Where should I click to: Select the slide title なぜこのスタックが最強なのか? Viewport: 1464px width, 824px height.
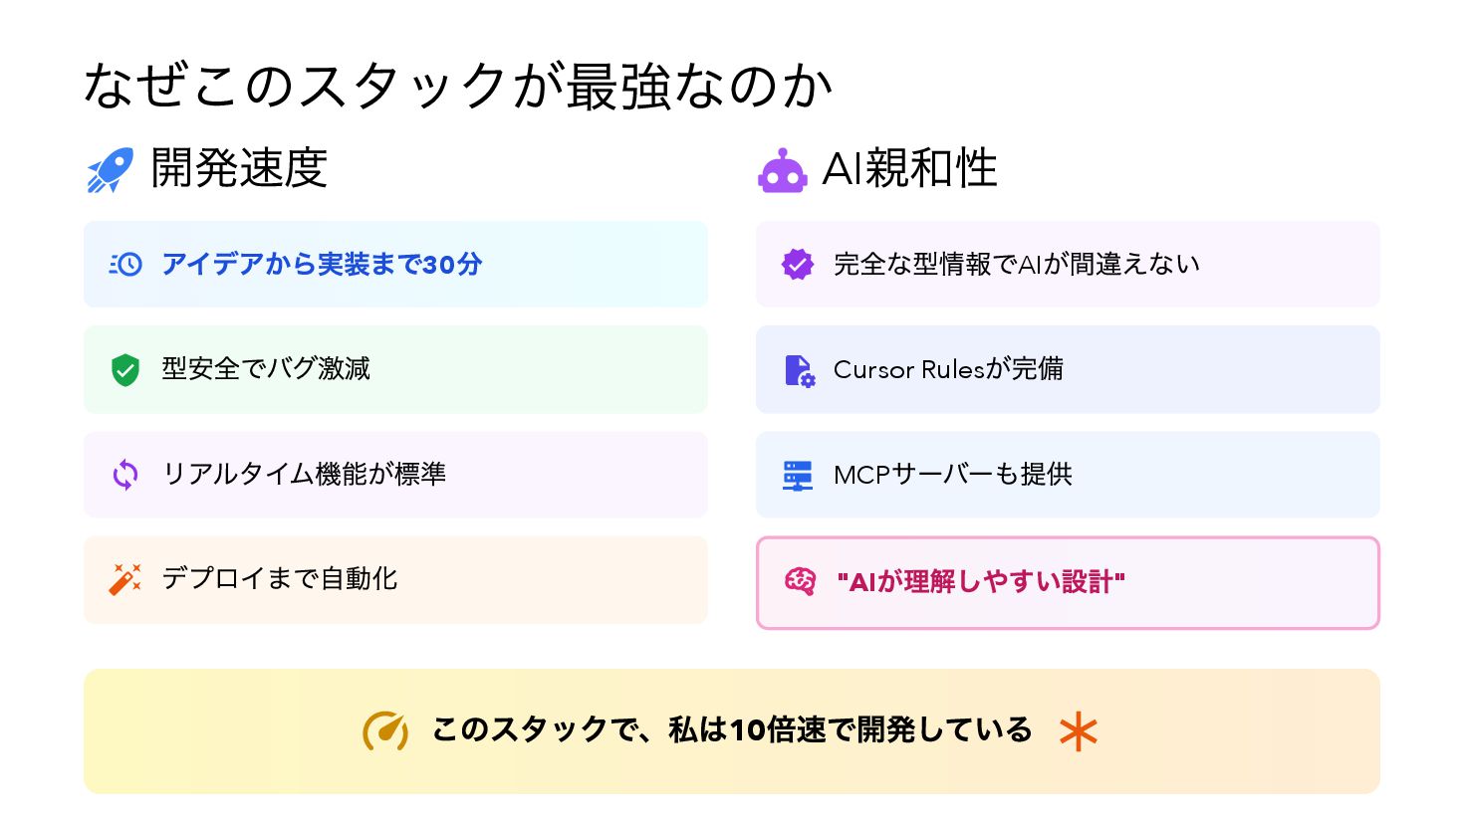(458, 86)
